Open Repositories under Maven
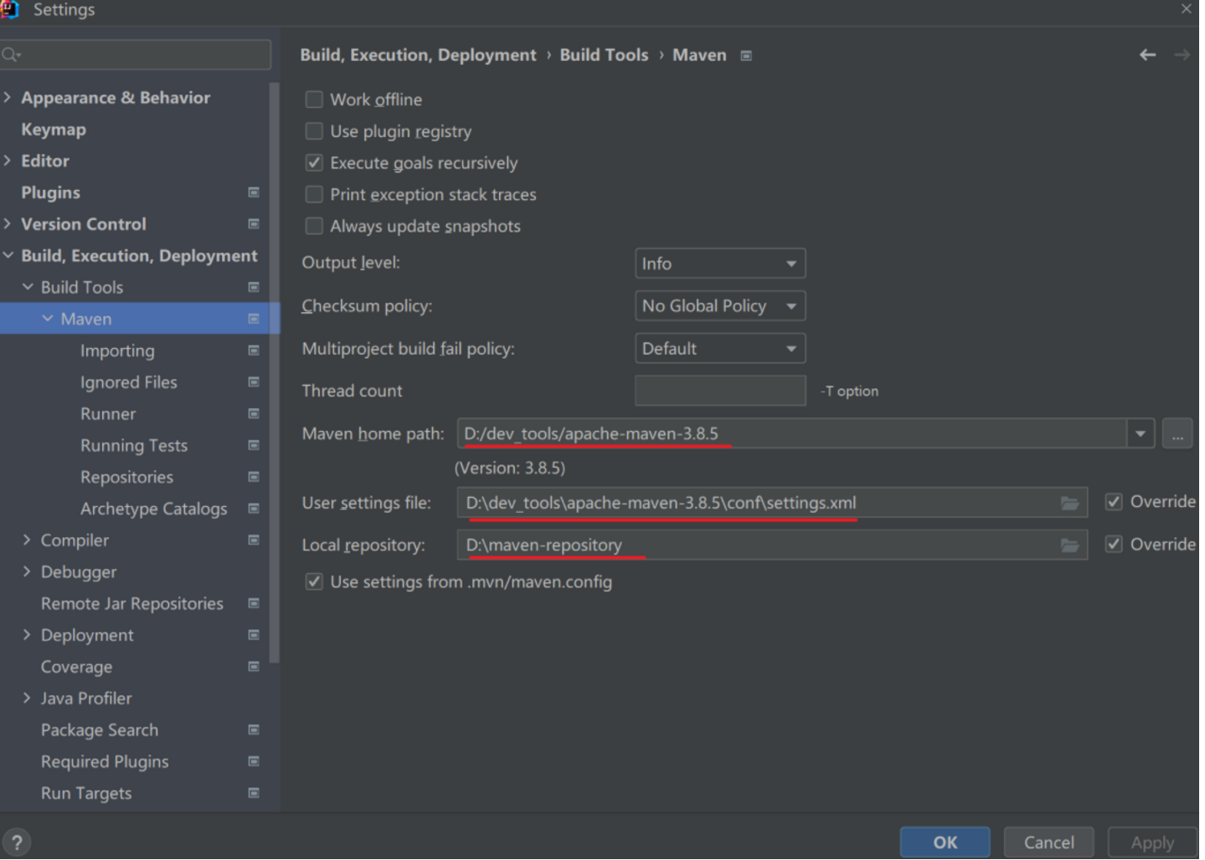 coord(126,477)
